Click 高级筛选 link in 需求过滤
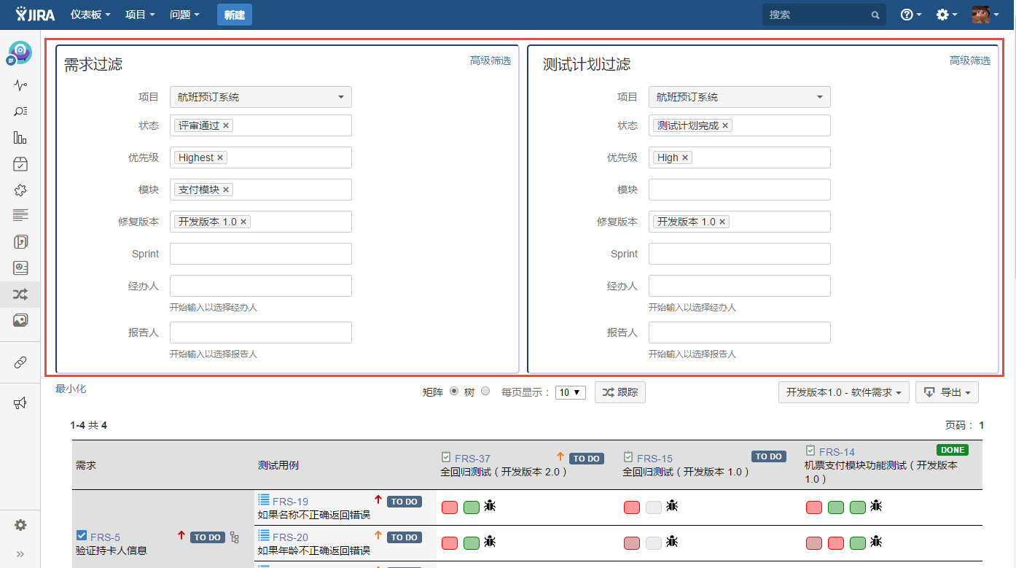 pyautogui.click(x=491, y=61)
